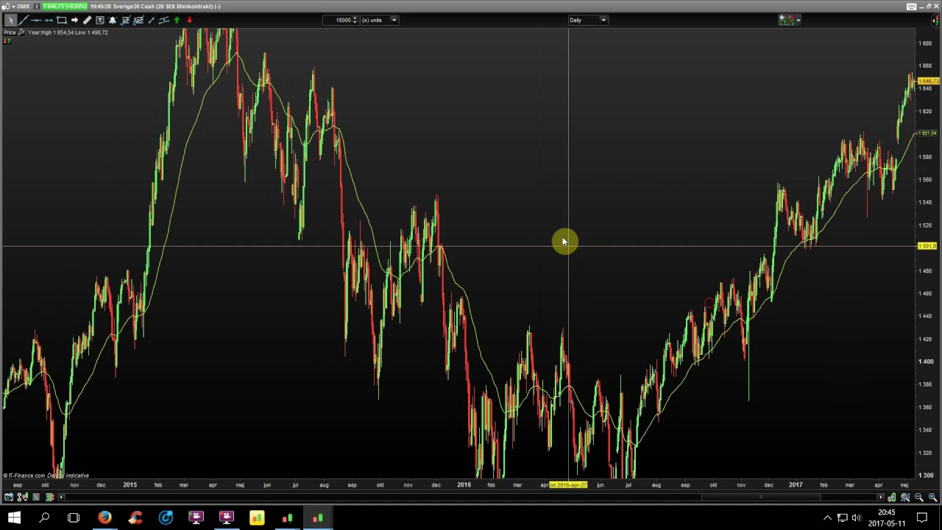Viewport: 942px width, 530px height.
Task: Open the on-screen keyboard icon
Action: coord(911,6)
